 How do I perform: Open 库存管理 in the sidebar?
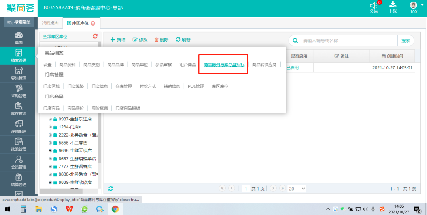point(19,109)
